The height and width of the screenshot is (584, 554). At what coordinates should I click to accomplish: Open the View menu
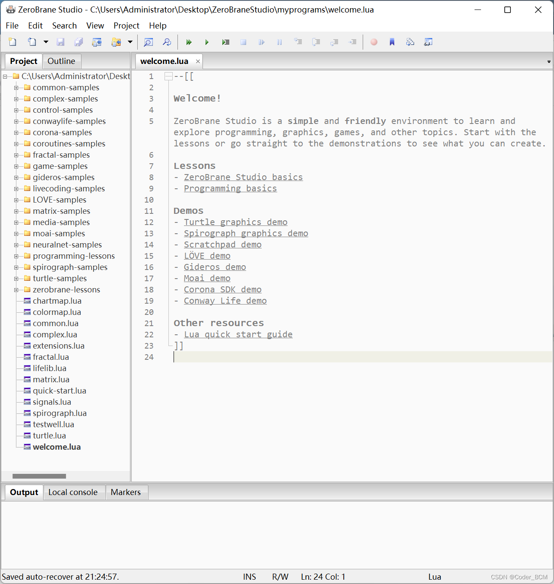[95, 25]
